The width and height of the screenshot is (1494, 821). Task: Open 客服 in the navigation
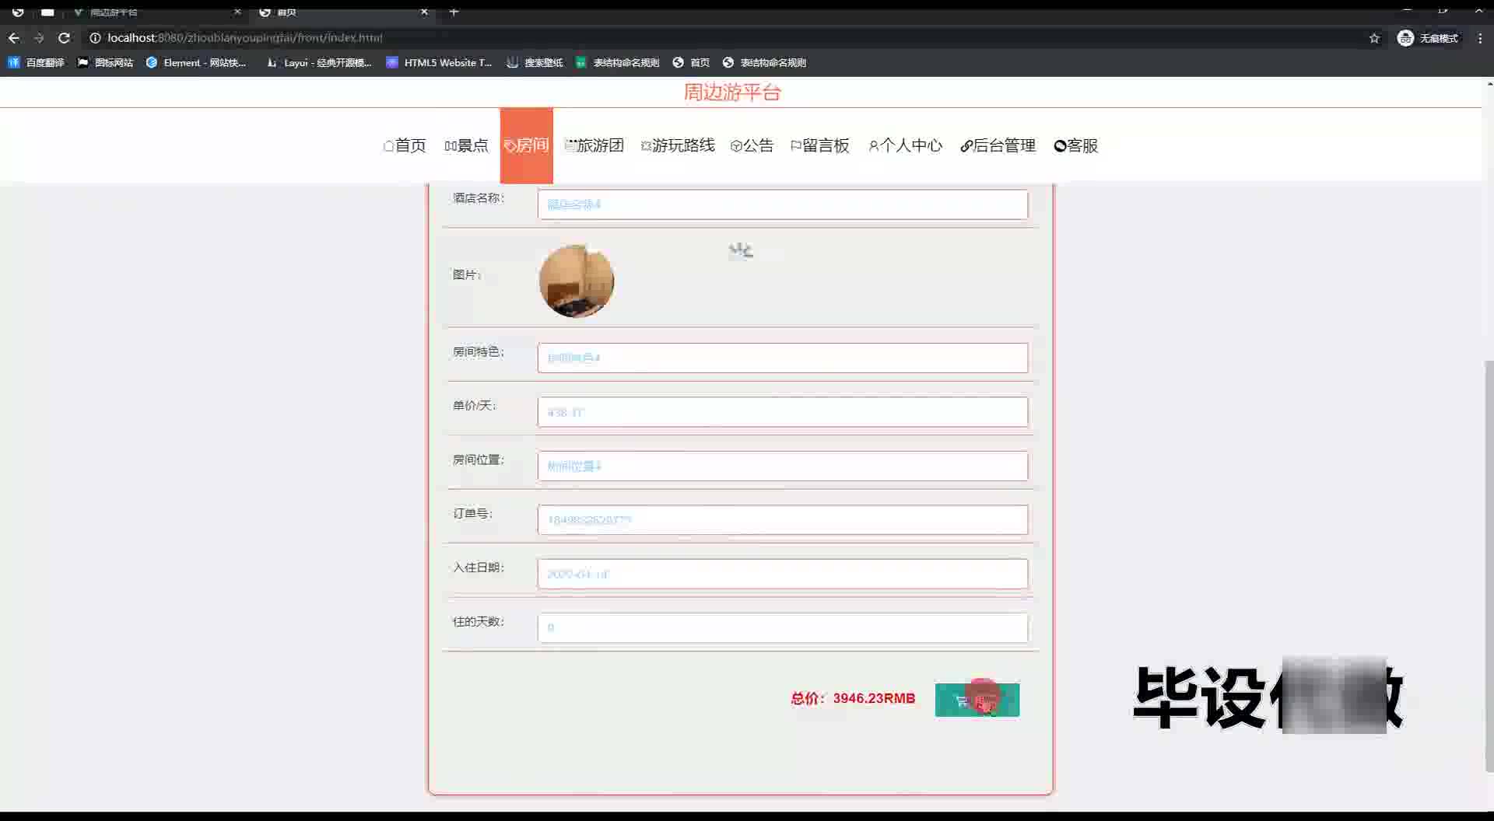1076,145
